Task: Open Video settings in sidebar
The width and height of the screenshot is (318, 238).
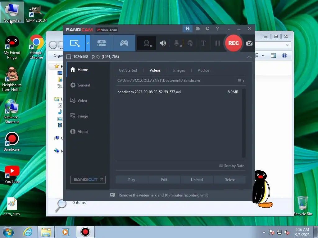Action: (88, 101)
